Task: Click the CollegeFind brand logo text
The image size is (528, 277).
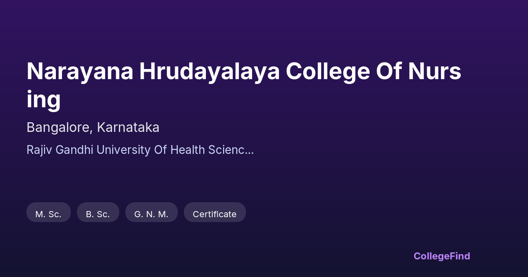Action: point(442,256)
